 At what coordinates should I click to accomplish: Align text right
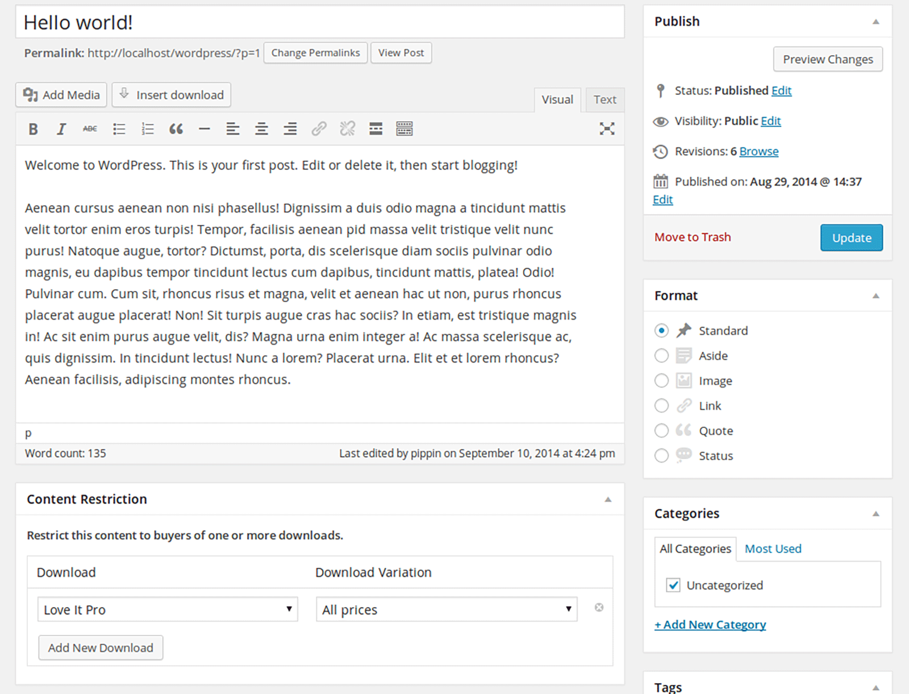[x=290, y=129]
